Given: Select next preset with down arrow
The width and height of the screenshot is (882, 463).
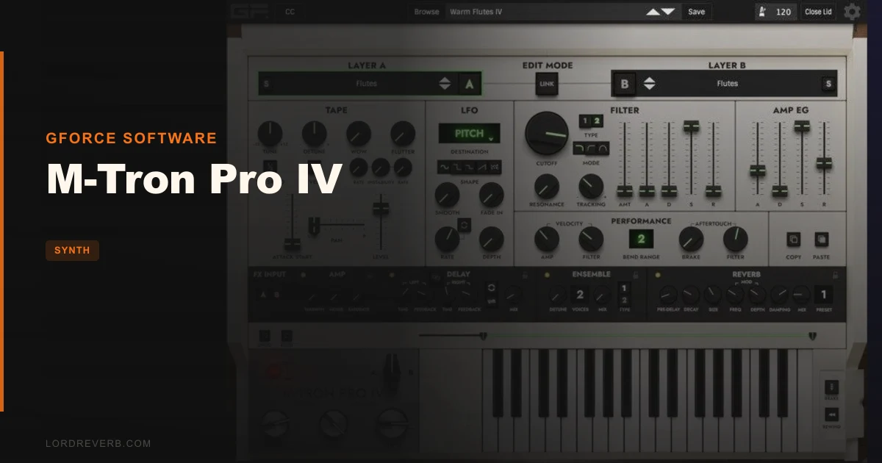Looking at the screenshot, I should [x=667, y=12].
